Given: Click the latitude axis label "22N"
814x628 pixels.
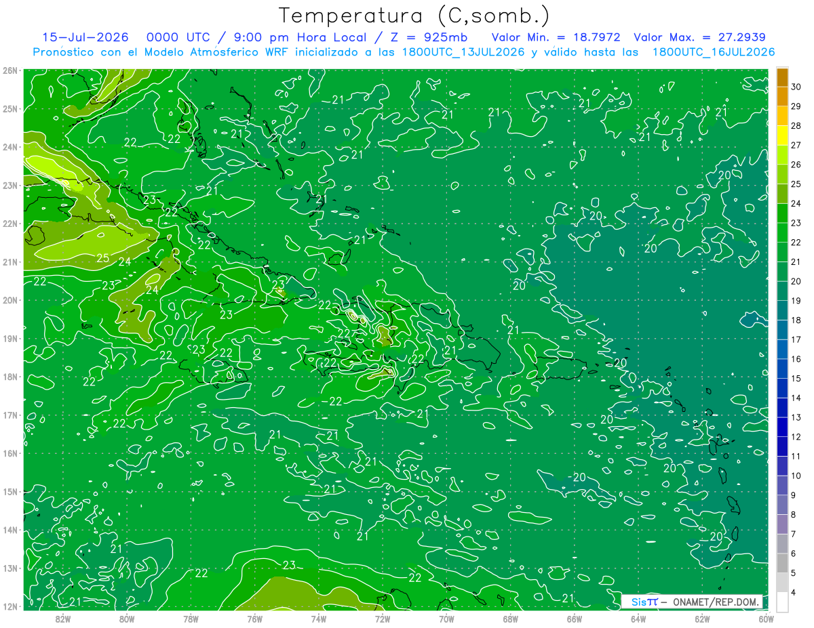Looking at the screenshot, I should (9, 224).
